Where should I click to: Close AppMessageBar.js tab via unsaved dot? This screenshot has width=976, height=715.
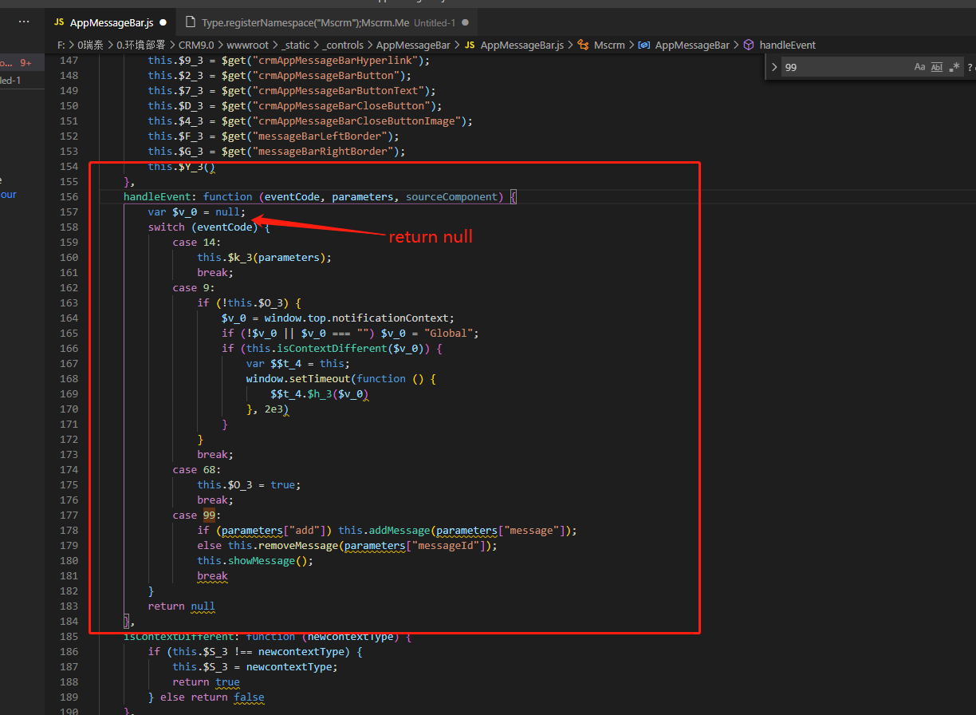coord(163,23)
